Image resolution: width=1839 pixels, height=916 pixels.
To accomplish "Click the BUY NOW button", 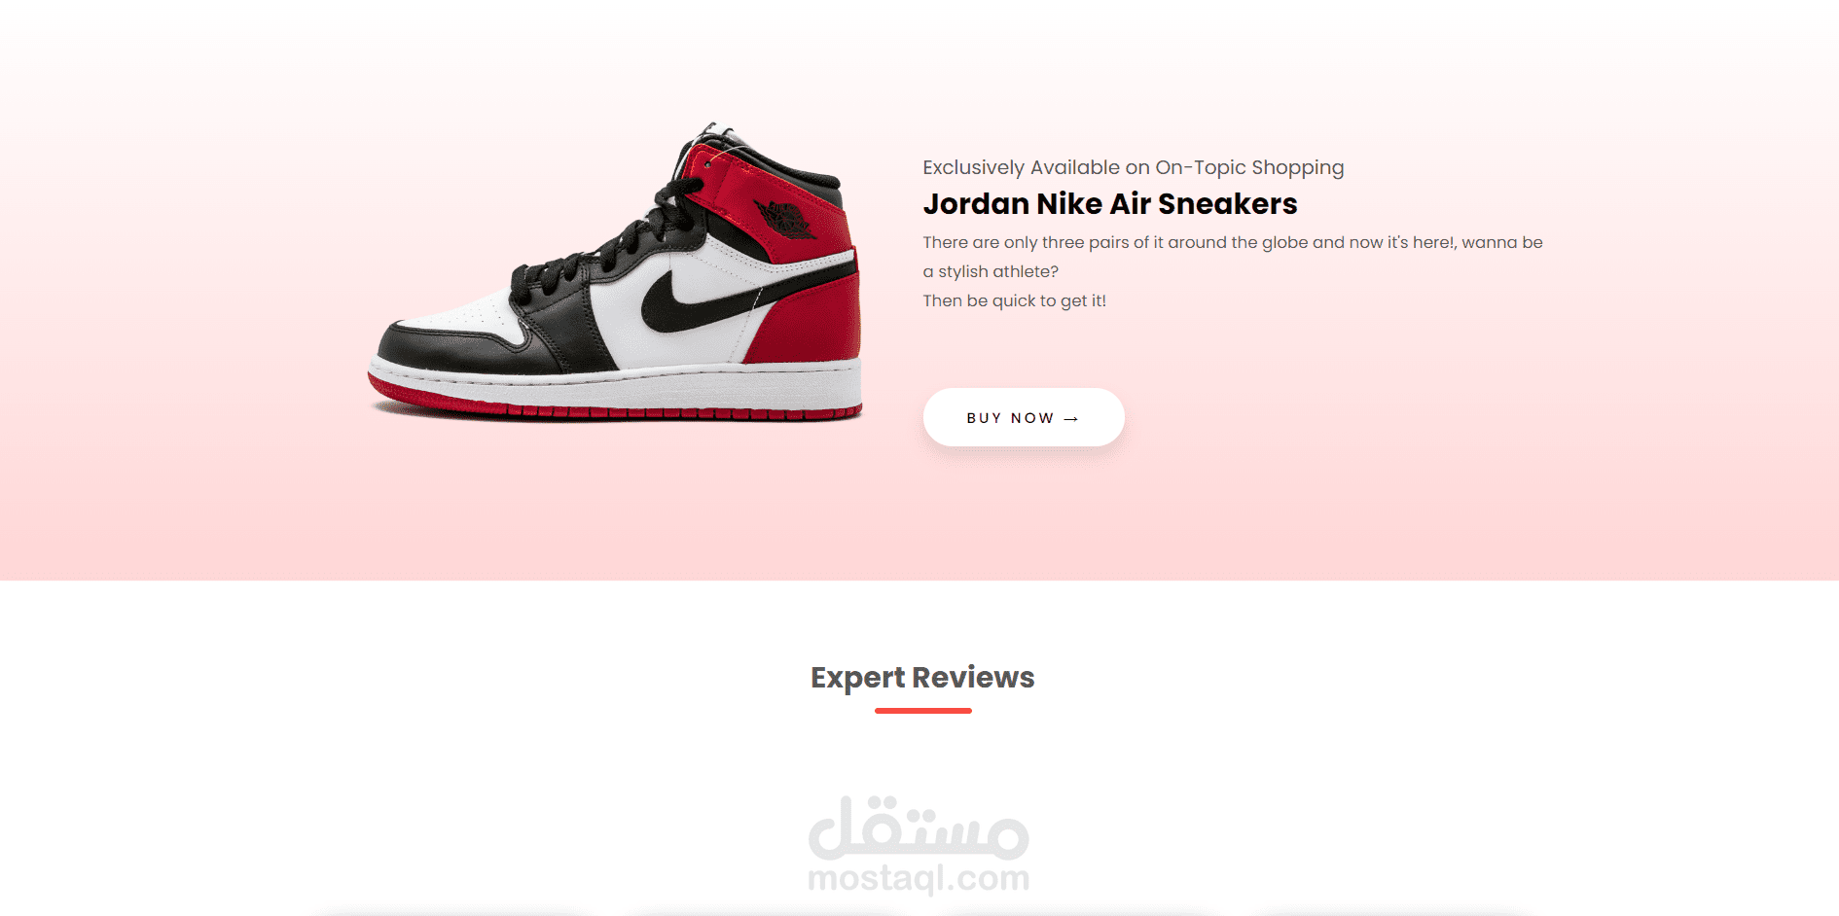I will tap(1024, 418).
